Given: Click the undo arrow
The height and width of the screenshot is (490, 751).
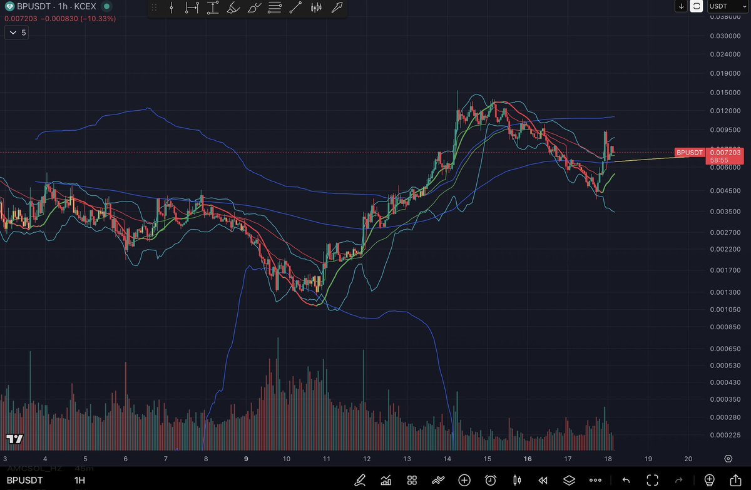Looking at the screenshot, I should (x=626, y=480).
